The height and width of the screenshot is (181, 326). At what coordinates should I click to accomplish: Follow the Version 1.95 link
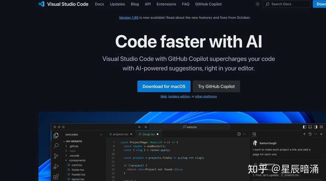click(x=128, y=18)
